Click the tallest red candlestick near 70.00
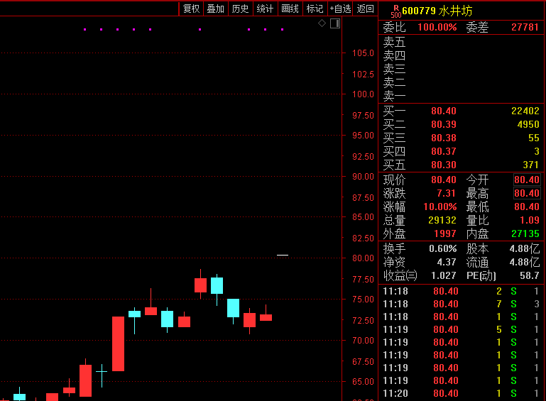 (118, 344)
